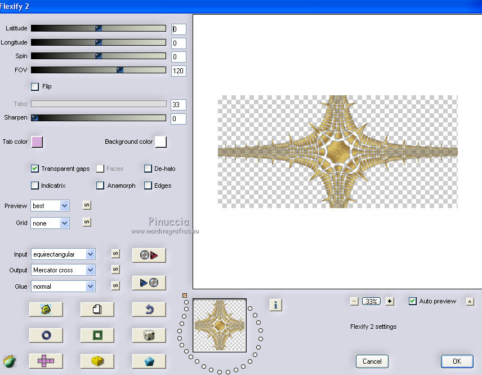Click the flaming green ball icon
Screen dimensions: 482x375
(x=10, y=361)
